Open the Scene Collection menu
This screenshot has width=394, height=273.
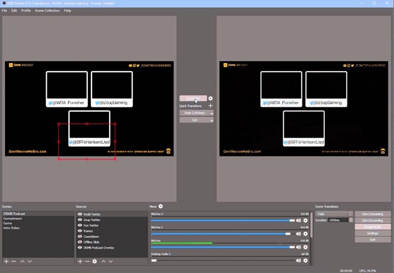pos(47,10)
